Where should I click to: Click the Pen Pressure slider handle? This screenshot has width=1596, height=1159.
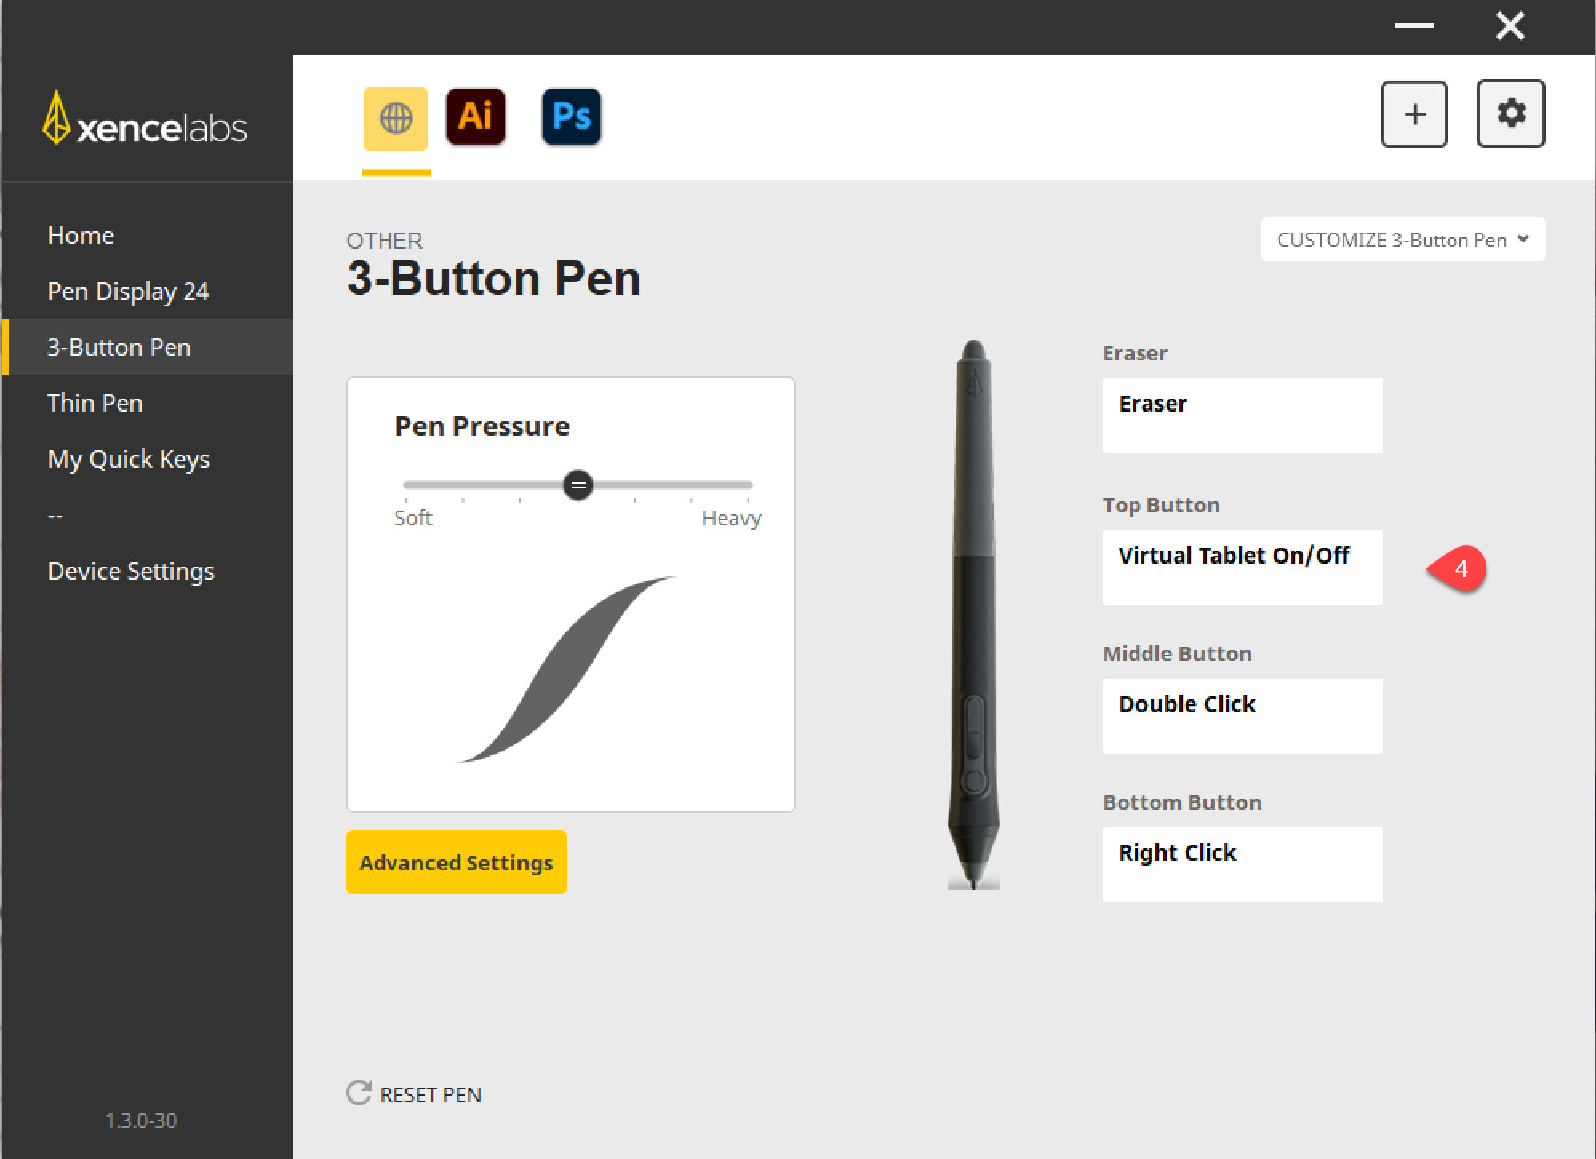pos(578,485)
